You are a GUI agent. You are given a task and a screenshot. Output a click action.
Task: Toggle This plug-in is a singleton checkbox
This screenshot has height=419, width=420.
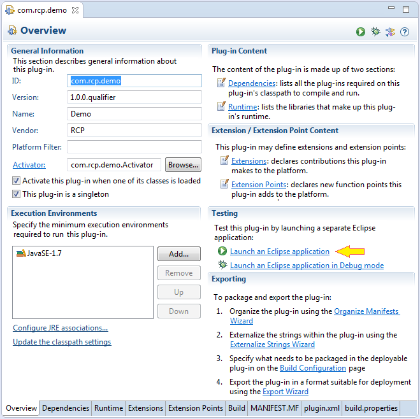[x=16, y=194]
